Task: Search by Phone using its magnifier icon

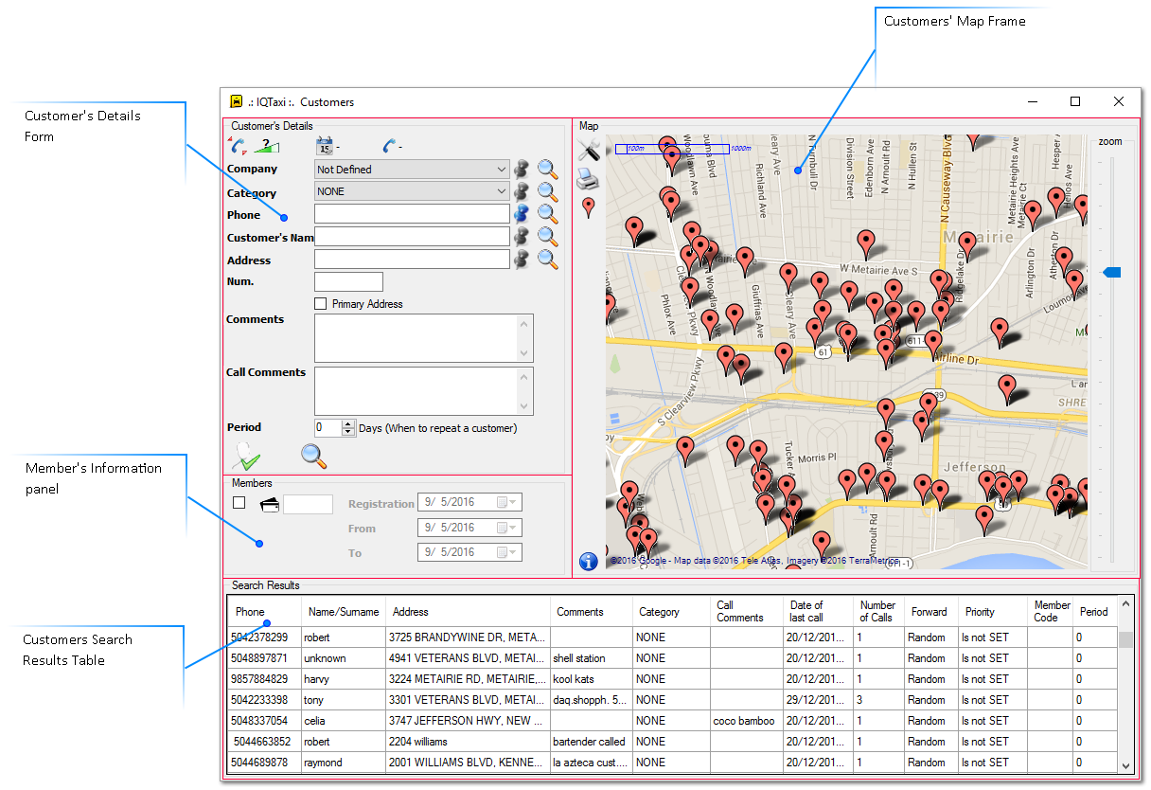Action: [x=548, y=215]
